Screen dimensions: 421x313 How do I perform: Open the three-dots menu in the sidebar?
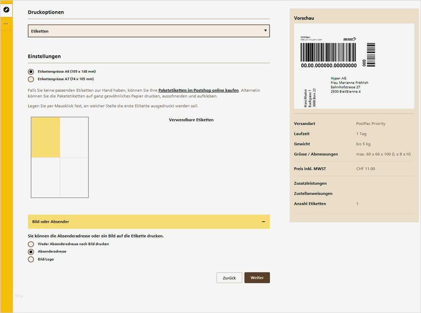pyautogui.click(x=6, y=24)
